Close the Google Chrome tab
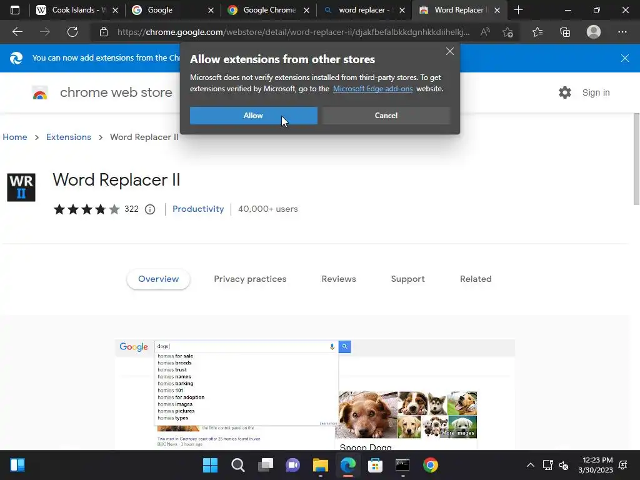 pyautogui.click(x=306, y=10)
